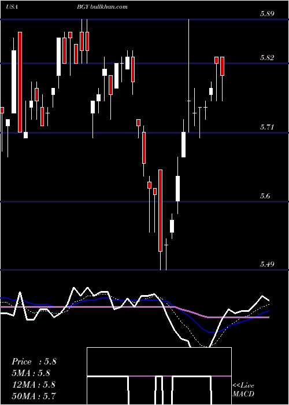
Task: Click the <<Live MACD label
Action: (243, 390)
